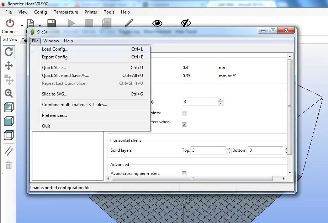Choose Quick Slice and Save As...

(90, 76)
